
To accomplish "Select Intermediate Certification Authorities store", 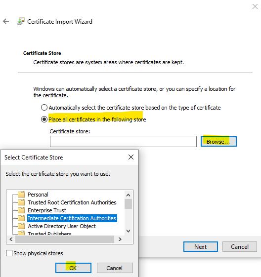I will click(72, 218).
